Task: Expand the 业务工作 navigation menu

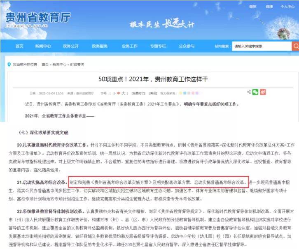Action: pyautogui.click(x=130, y=46)
